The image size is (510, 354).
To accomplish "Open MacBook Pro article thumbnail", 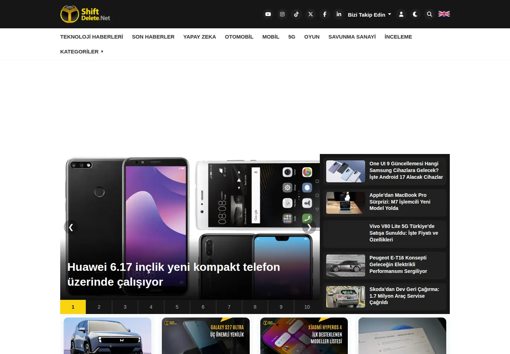I will 346,203.
